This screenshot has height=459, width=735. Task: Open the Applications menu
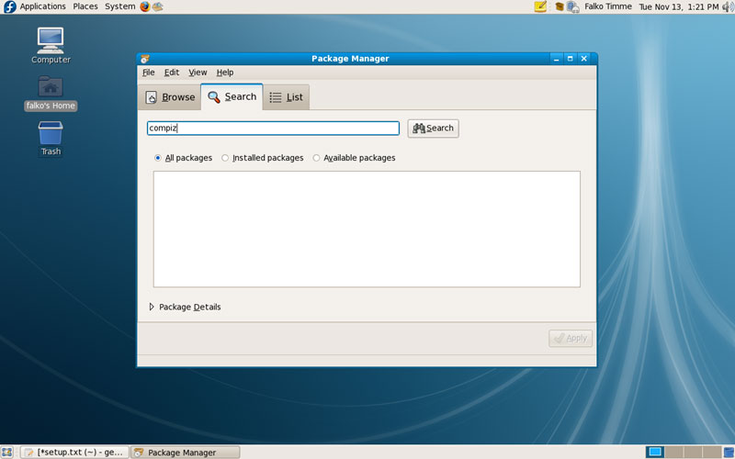point(42,6)
